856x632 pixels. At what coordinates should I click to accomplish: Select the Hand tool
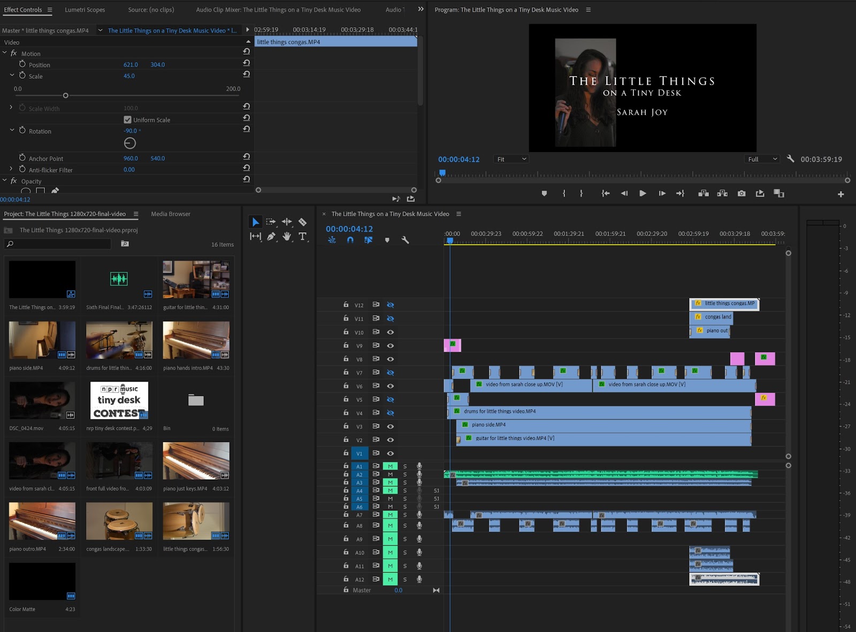coord(287,237)
